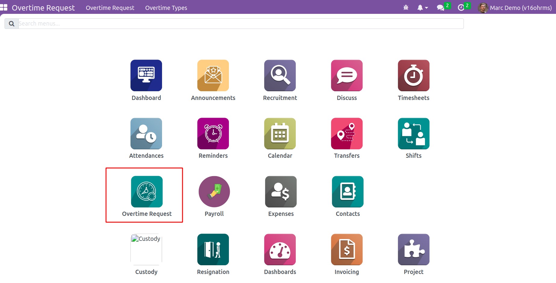The height and width of the screenshot is (283, 556).
Task: Open the Timesheets stopwatch icon
Action: click(x=413, y=76)
